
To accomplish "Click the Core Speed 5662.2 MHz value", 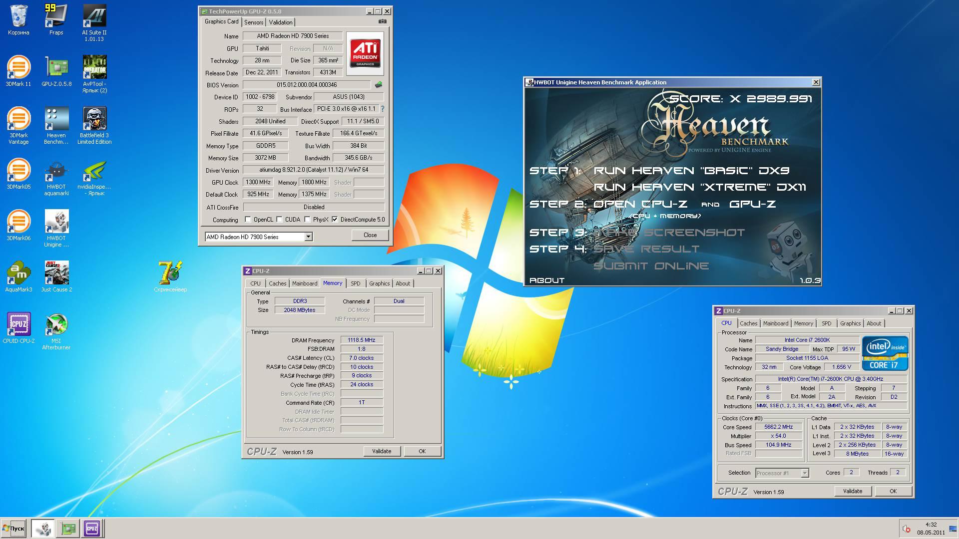I will (x=778, y=427).
